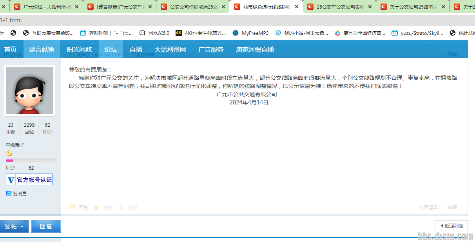Click the 举报 report link
475x242 pixels.
click(452, 207)
